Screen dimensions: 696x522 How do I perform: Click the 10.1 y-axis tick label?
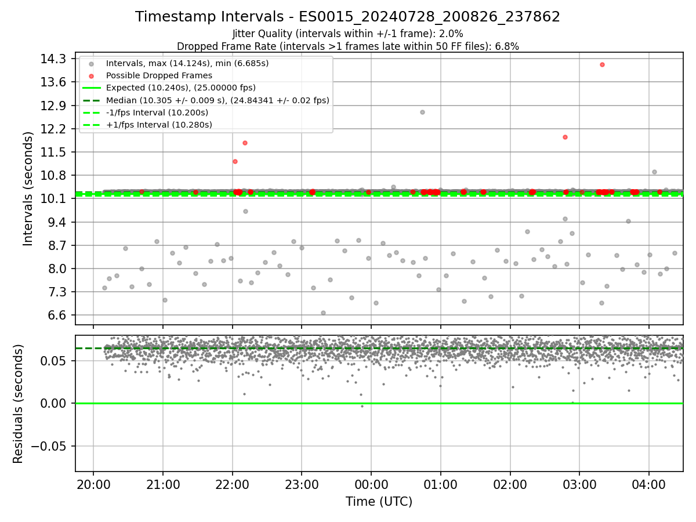coord(54,198)
